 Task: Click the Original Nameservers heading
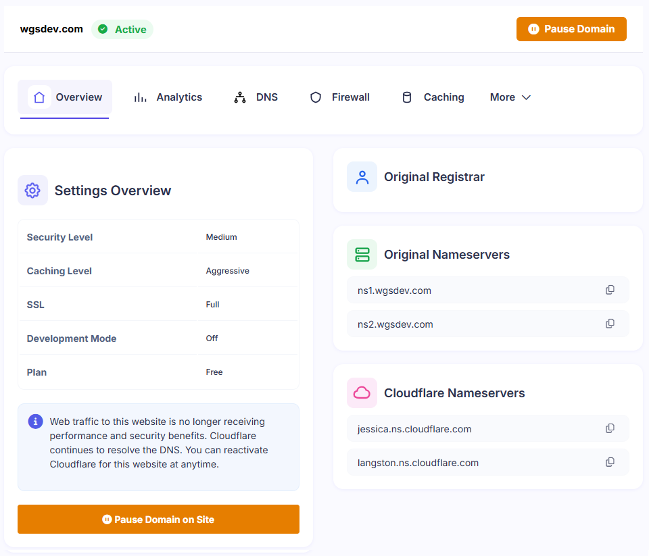447,255
